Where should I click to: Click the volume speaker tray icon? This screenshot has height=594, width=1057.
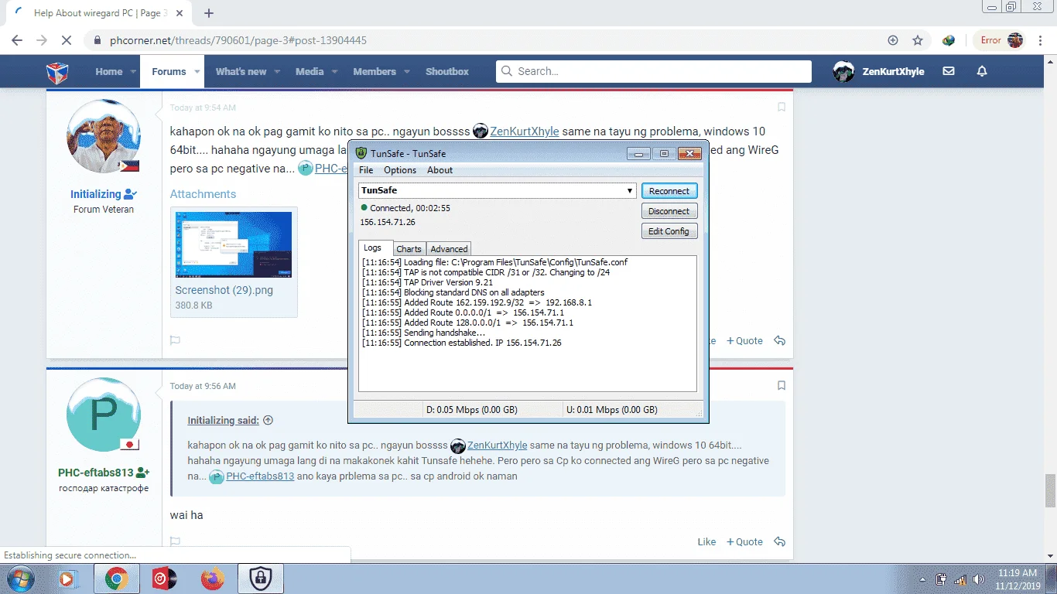(980, 579)
